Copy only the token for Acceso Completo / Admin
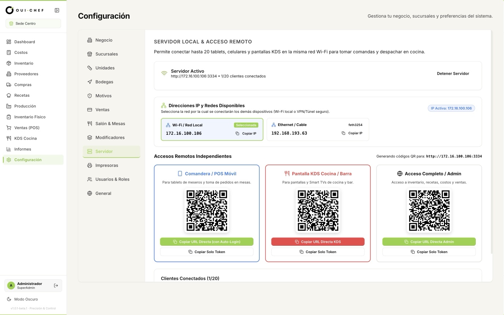504x315 pixels. [429, 252]
